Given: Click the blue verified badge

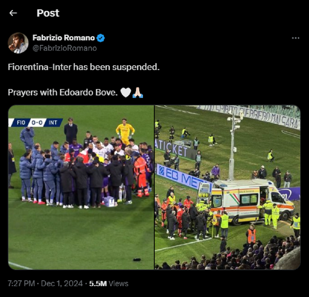Looking at the screenshot, I should [101, 38].
